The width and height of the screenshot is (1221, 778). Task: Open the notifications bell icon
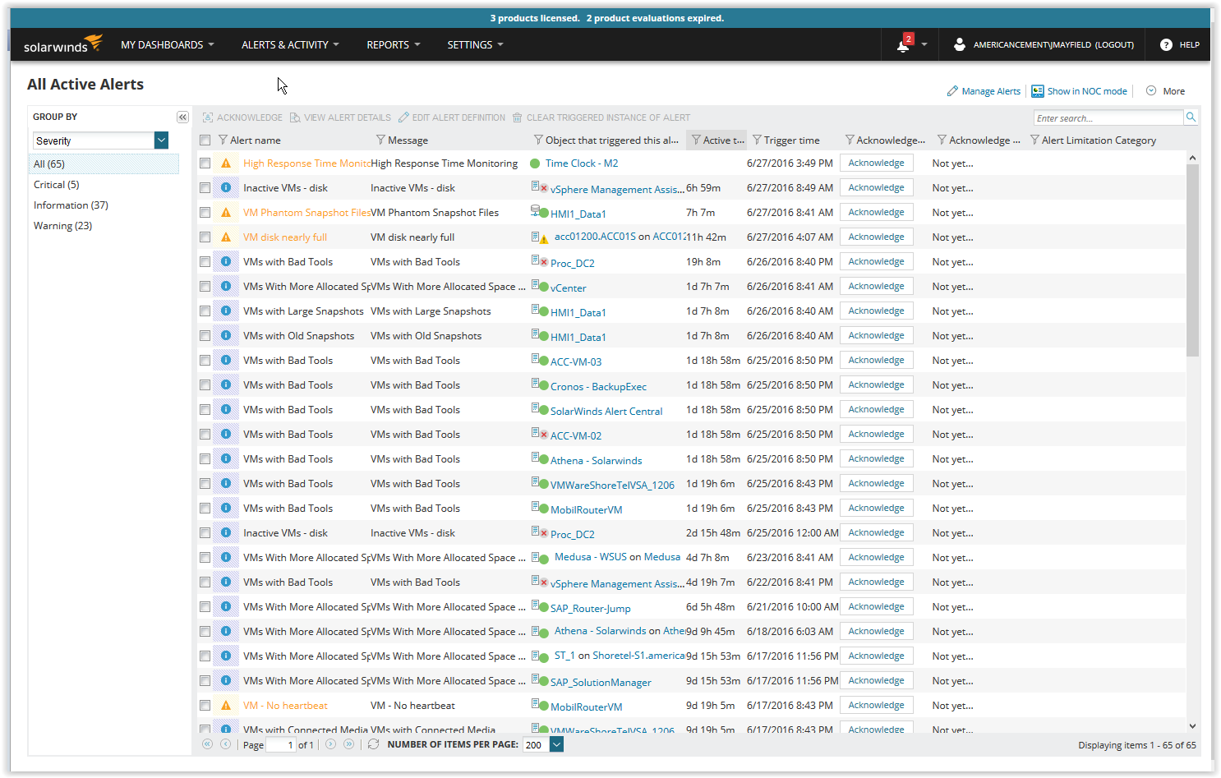point(903,45)
